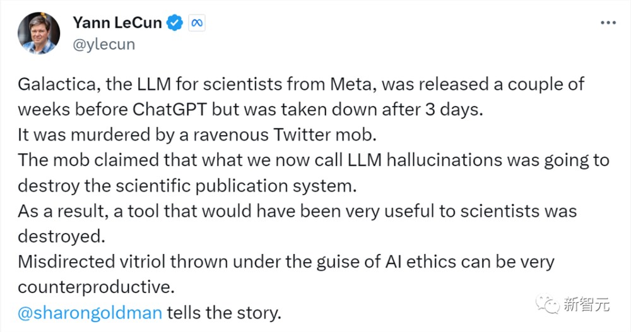
Task: Click the Meta affiliation logo badge
Action: click(x=197, y=23)
